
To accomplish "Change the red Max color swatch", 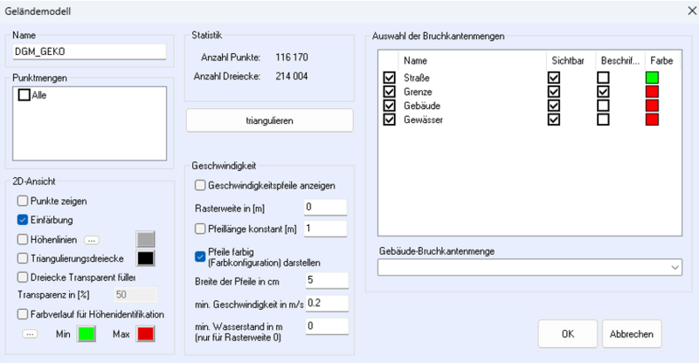I will (x=145, y=334).
